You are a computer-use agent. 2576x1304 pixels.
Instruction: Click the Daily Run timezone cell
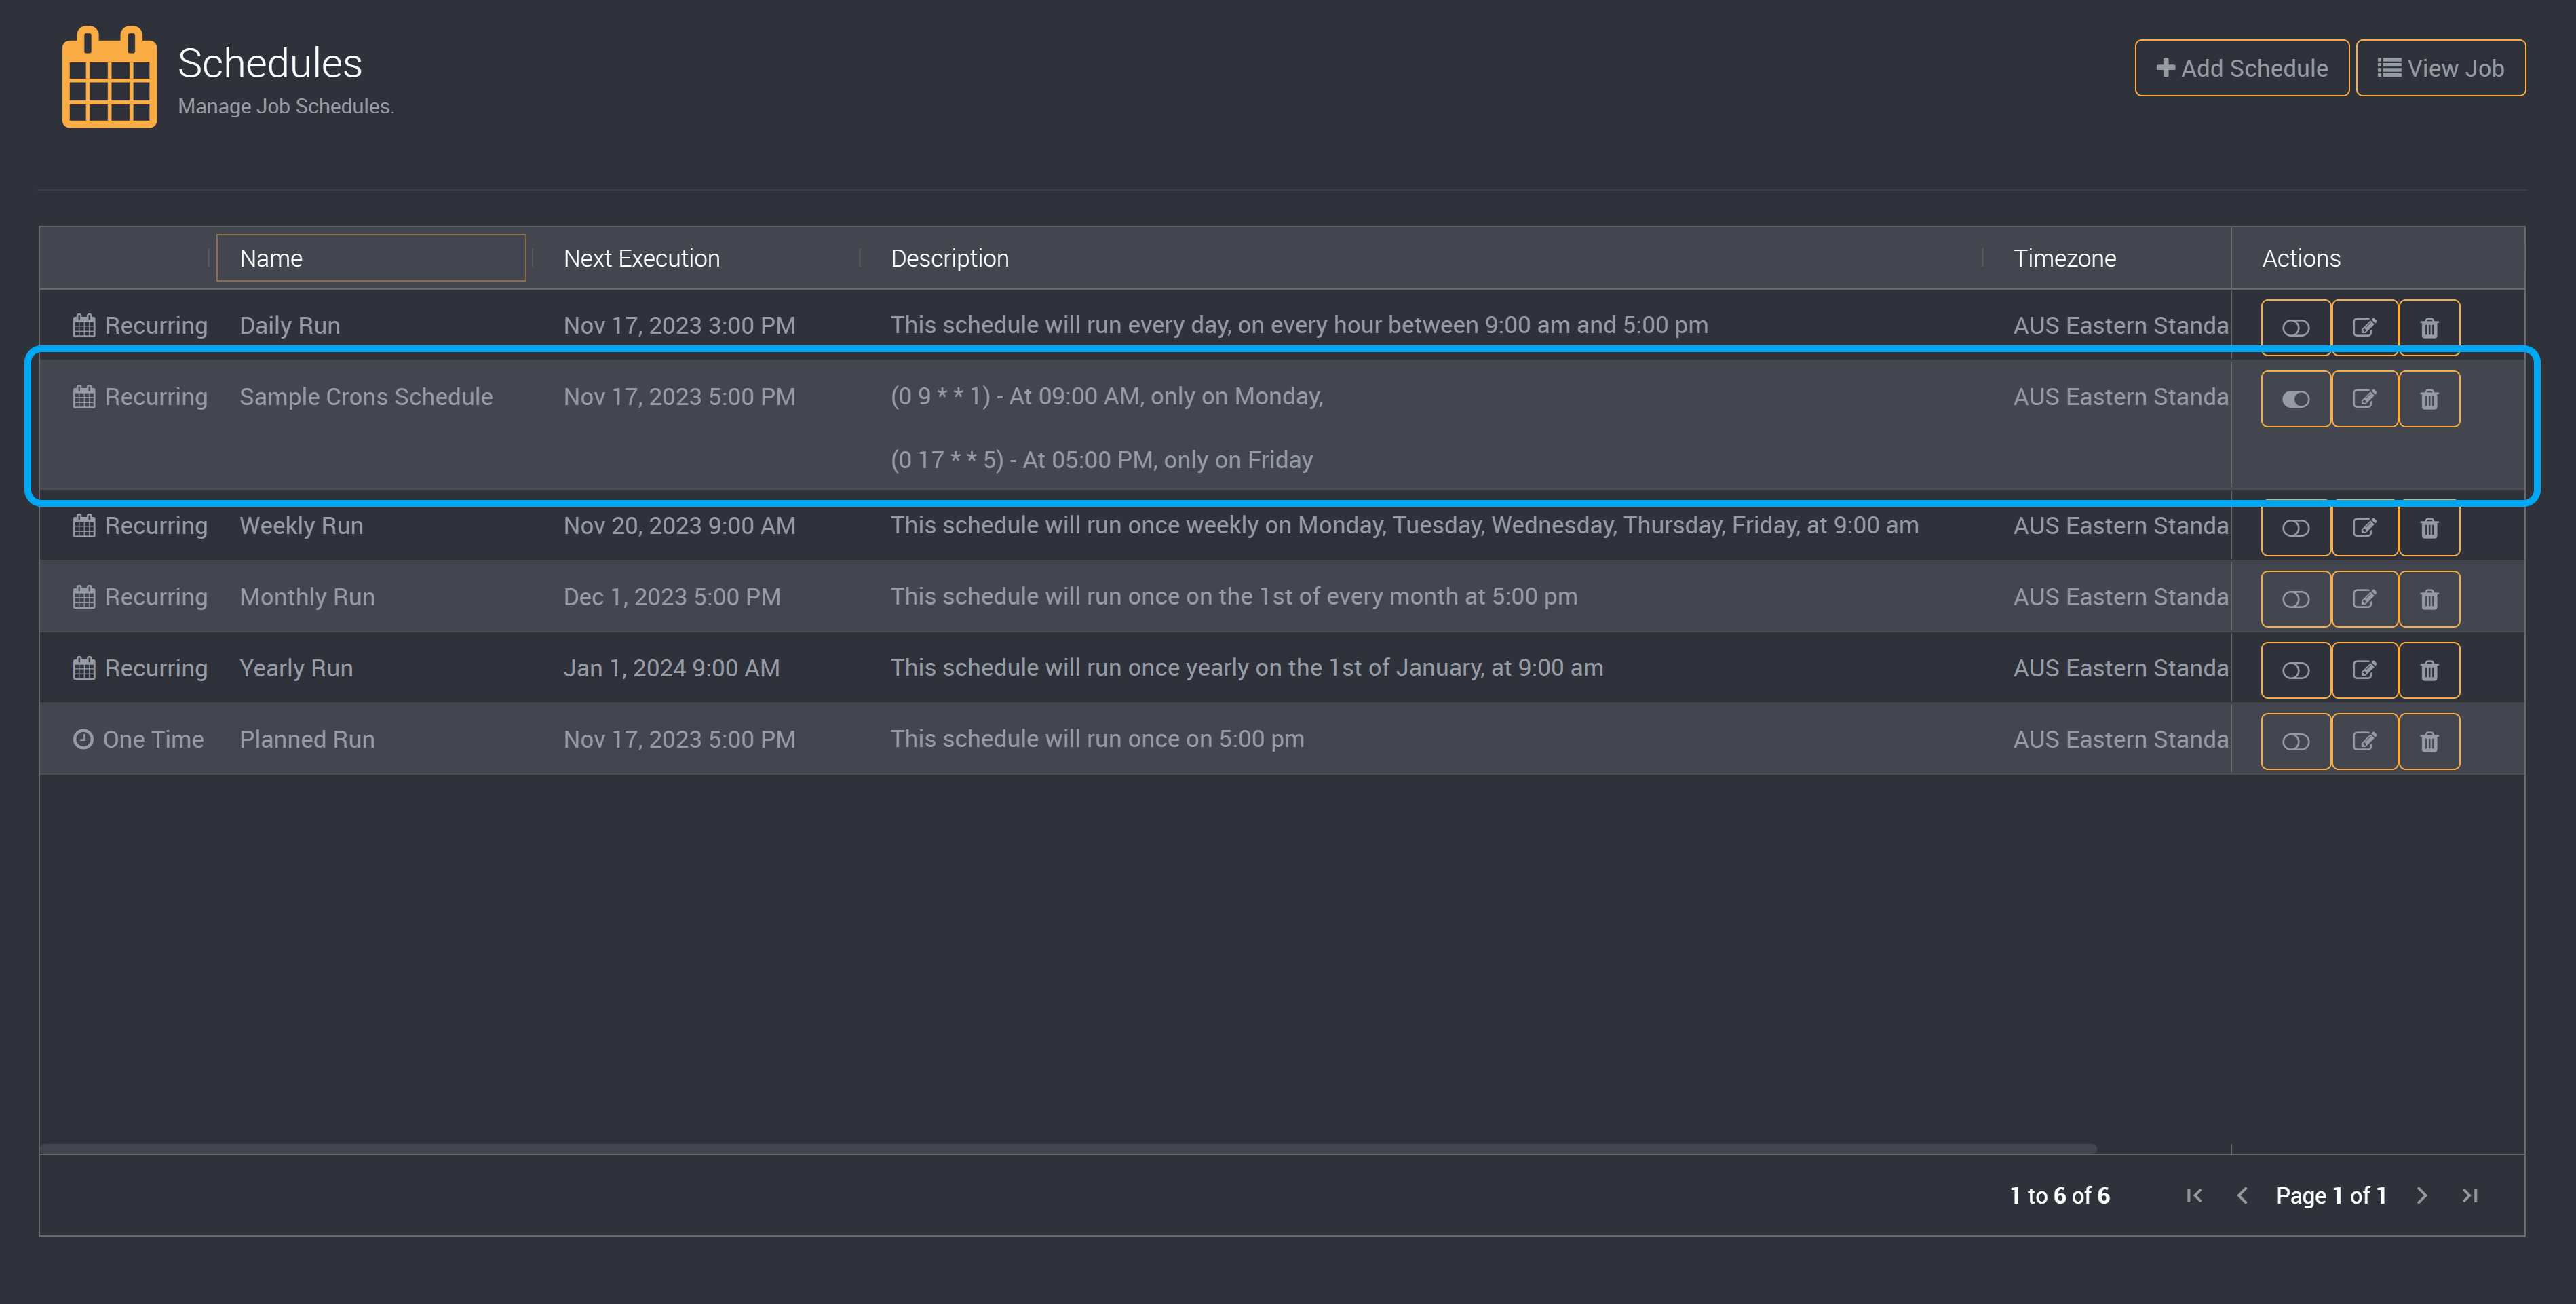click(x=2120, y=325)
